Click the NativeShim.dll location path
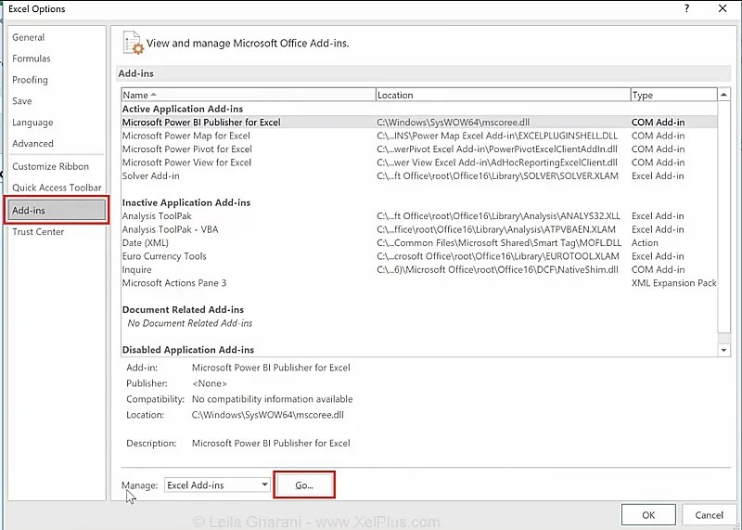The width and height of the screenshot is (742, 530). pos(497,269)
